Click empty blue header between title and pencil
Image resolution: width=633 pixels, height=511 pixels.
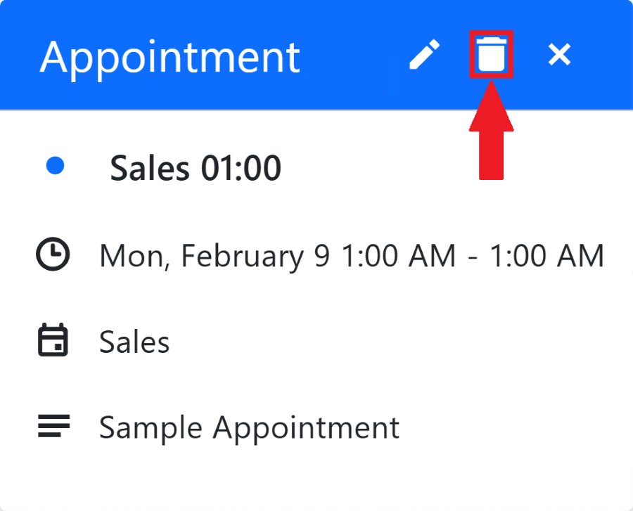click(x=352, y=55)
